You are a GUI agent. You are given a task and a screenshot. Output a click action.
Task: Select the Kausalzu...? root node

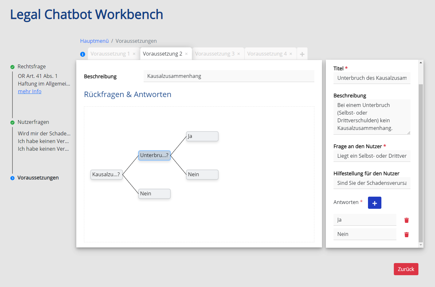click(107, 175)
